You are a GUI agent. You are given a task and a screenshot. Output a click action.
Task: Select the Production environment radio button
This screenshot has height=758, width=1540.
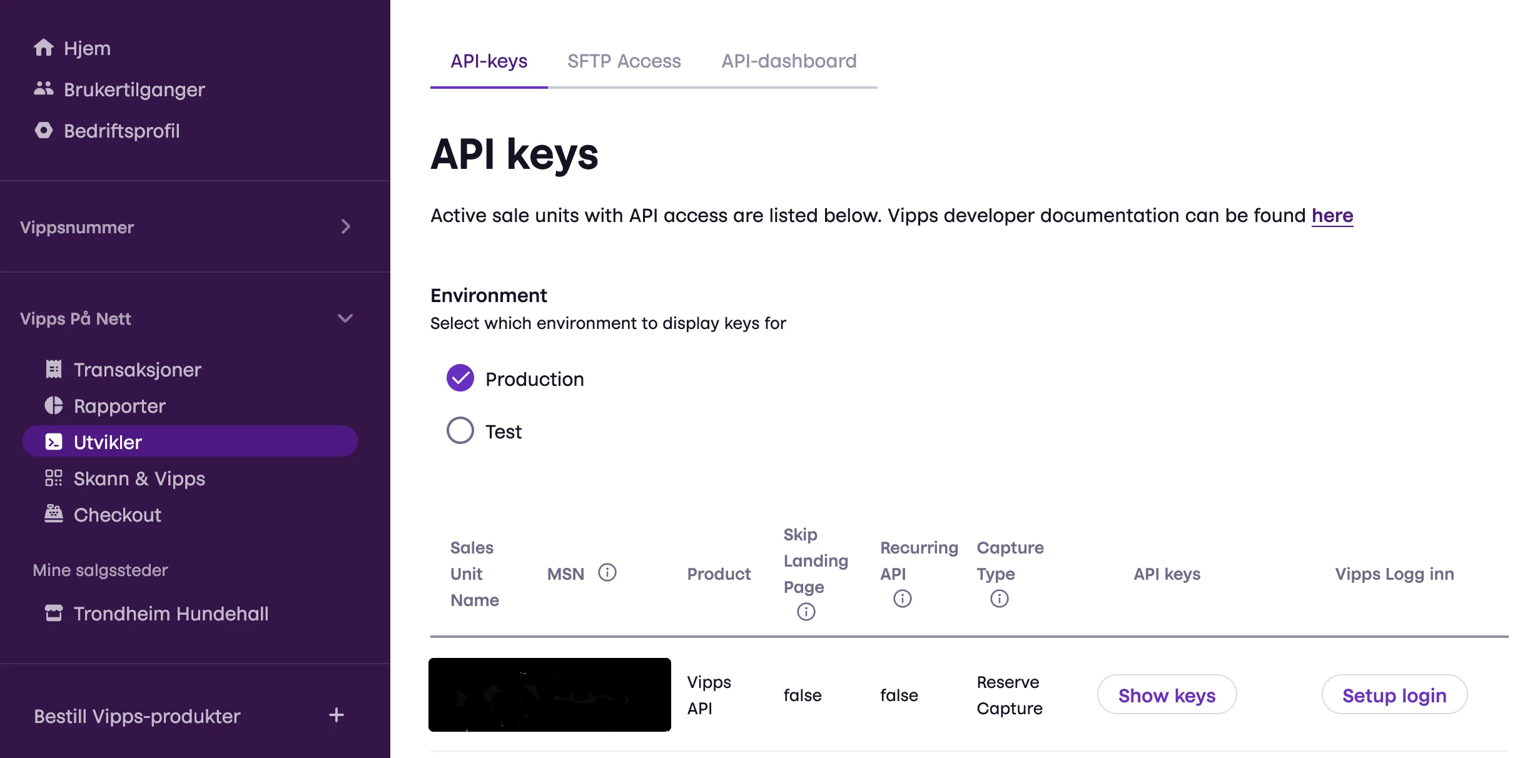(x=460, y=378)
